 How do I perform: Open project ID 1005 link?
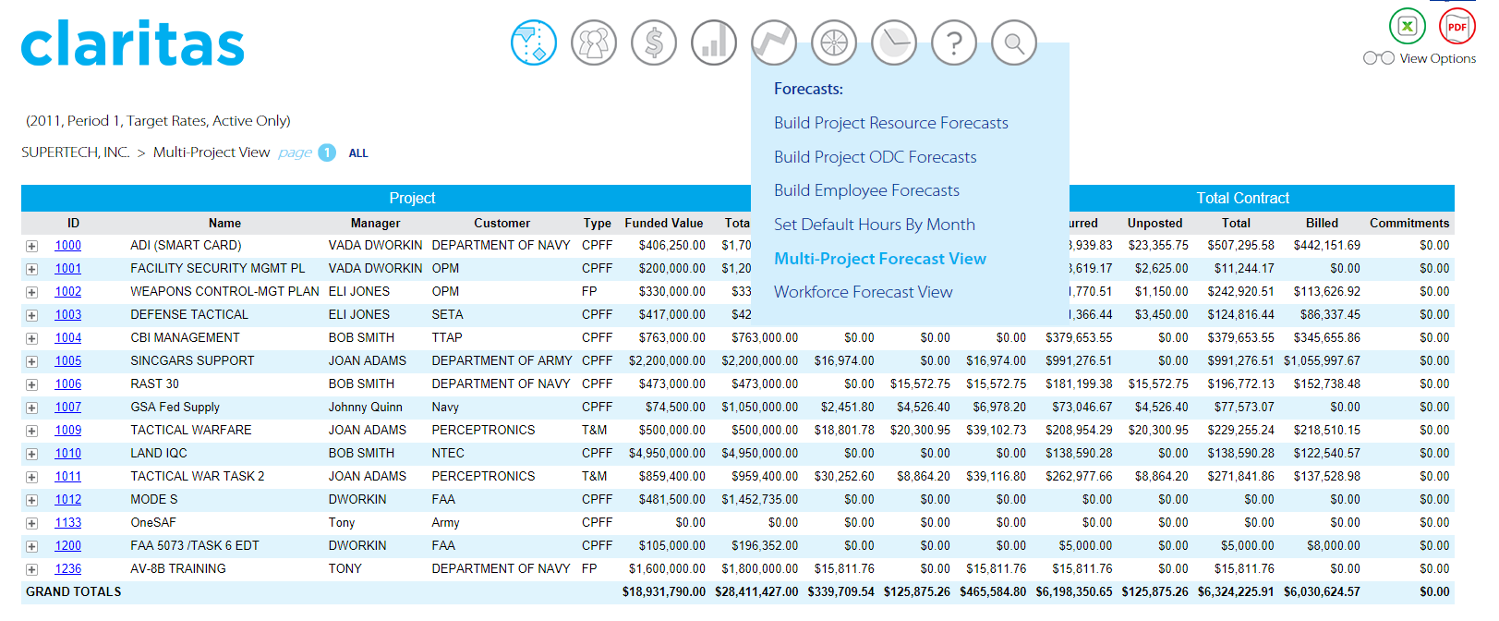click(x=67, y=360)
